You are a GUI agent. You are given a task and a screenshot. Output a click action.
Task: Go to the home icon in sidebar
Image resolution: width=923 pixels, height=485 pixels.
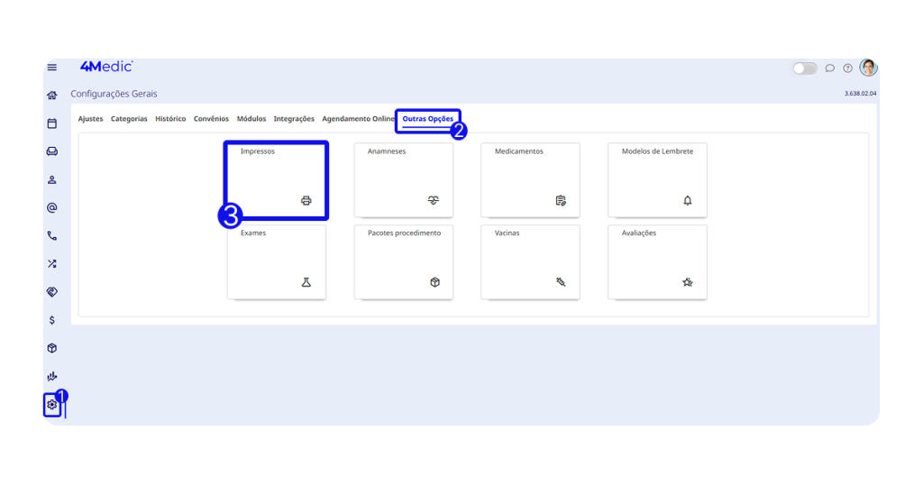click(x=52, y=95)
